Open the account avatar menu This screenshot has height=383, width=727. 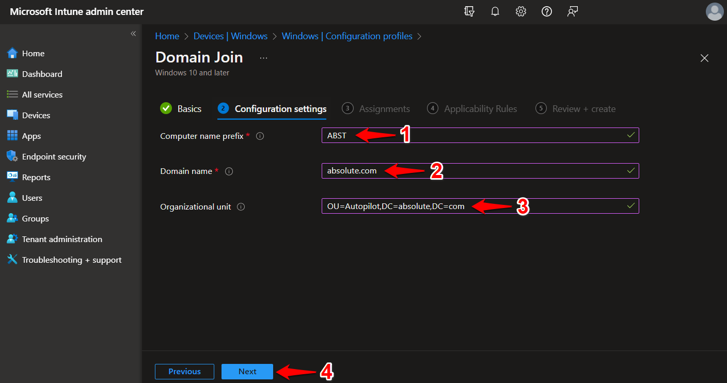coord(715,11)
